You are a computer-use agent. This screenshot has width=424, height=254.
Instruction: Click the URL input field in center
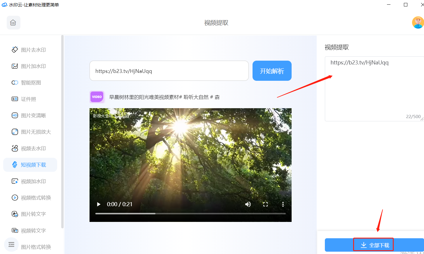coord(169,71)
